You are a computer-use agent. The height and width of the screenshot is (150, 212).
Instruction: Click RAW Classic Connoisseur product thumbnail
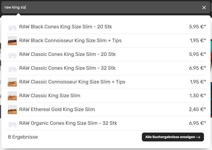12,82
